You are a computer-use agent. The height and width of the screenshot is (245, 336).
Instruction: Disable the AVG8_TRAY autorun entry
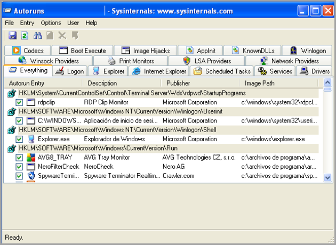19,158
